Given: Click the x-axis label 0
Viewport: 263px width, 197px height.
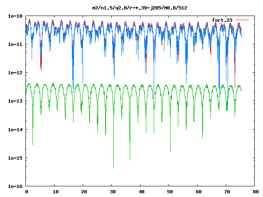Looking at the screenshot, I should (x=27, y=192).
